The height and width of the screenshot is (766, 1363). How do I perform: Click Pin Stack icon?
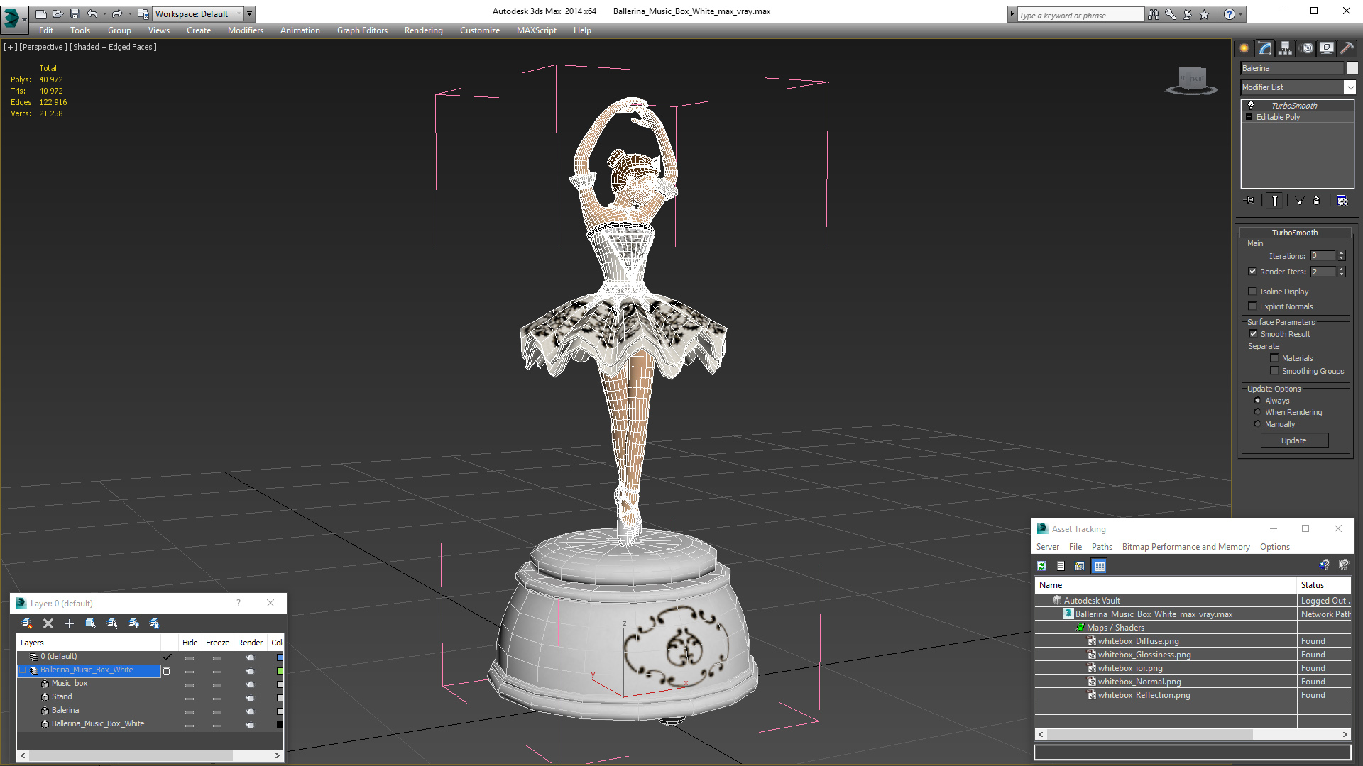(1250, 201)
